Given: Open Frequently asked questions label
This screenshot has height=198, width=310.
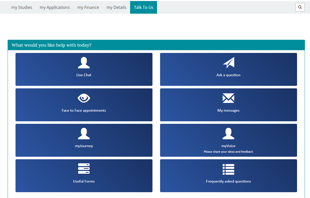Looking at the screenshot, I should [x=228, y=181].
